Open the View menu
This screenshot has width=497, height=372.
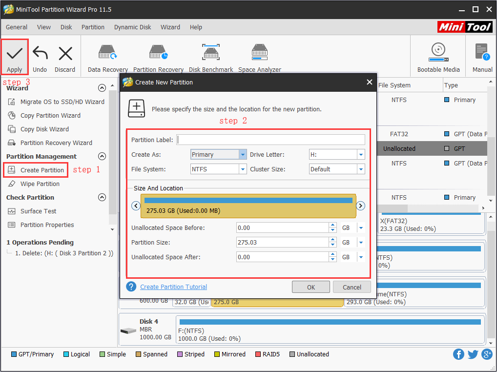pos(44,27)
